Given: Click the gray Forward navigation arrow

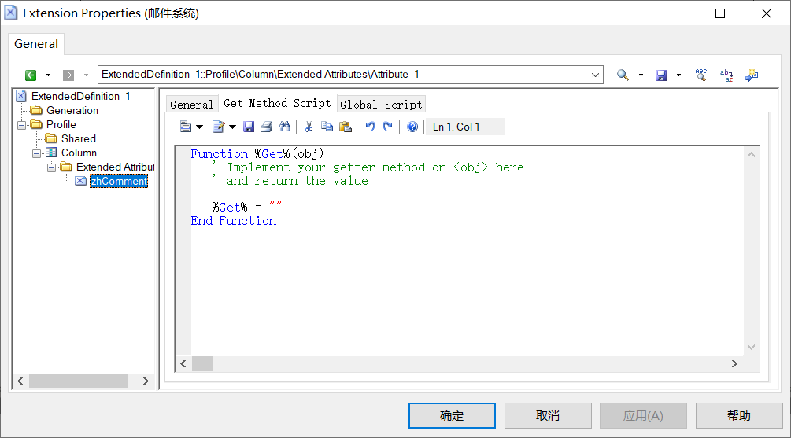Looking at the screenshot, I should coord(68,75).
